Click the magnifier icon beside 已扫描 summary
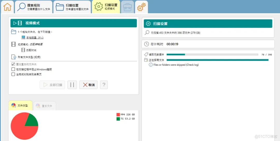Viewport: 280px width, 141px height. point(147,33)
